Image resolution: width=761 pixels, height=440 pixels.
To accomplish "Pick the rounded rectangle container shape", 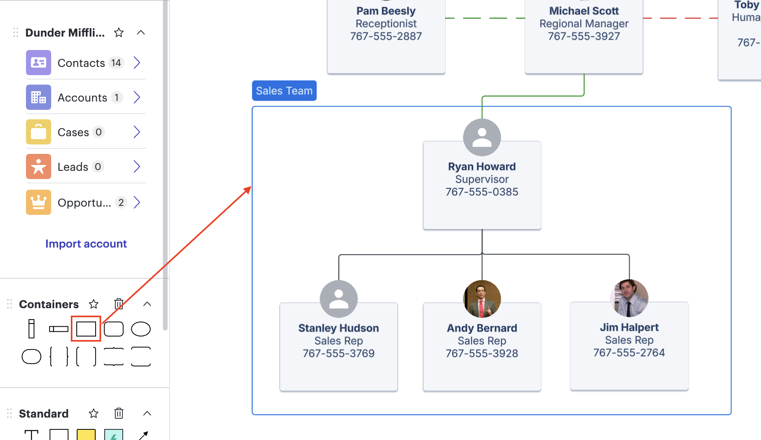I will [114, 329].
